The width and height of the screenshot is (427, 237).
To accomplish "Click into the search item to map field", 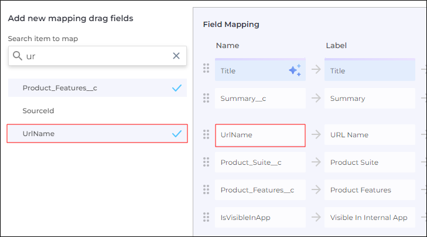I will (97, 56).
